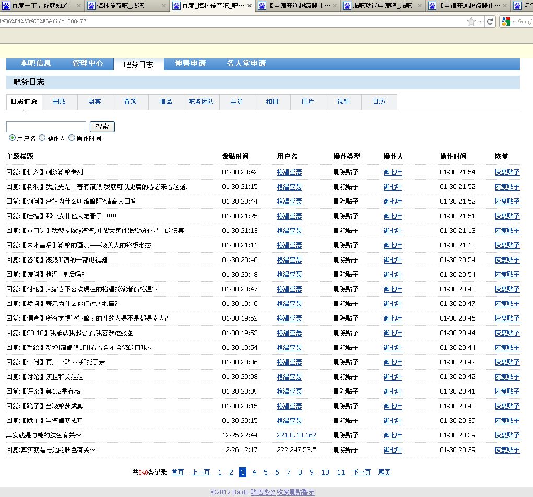Click the 搜索 button
This screenshot has height=497, width=533.
pyautogui.click(x=102, y=126)
